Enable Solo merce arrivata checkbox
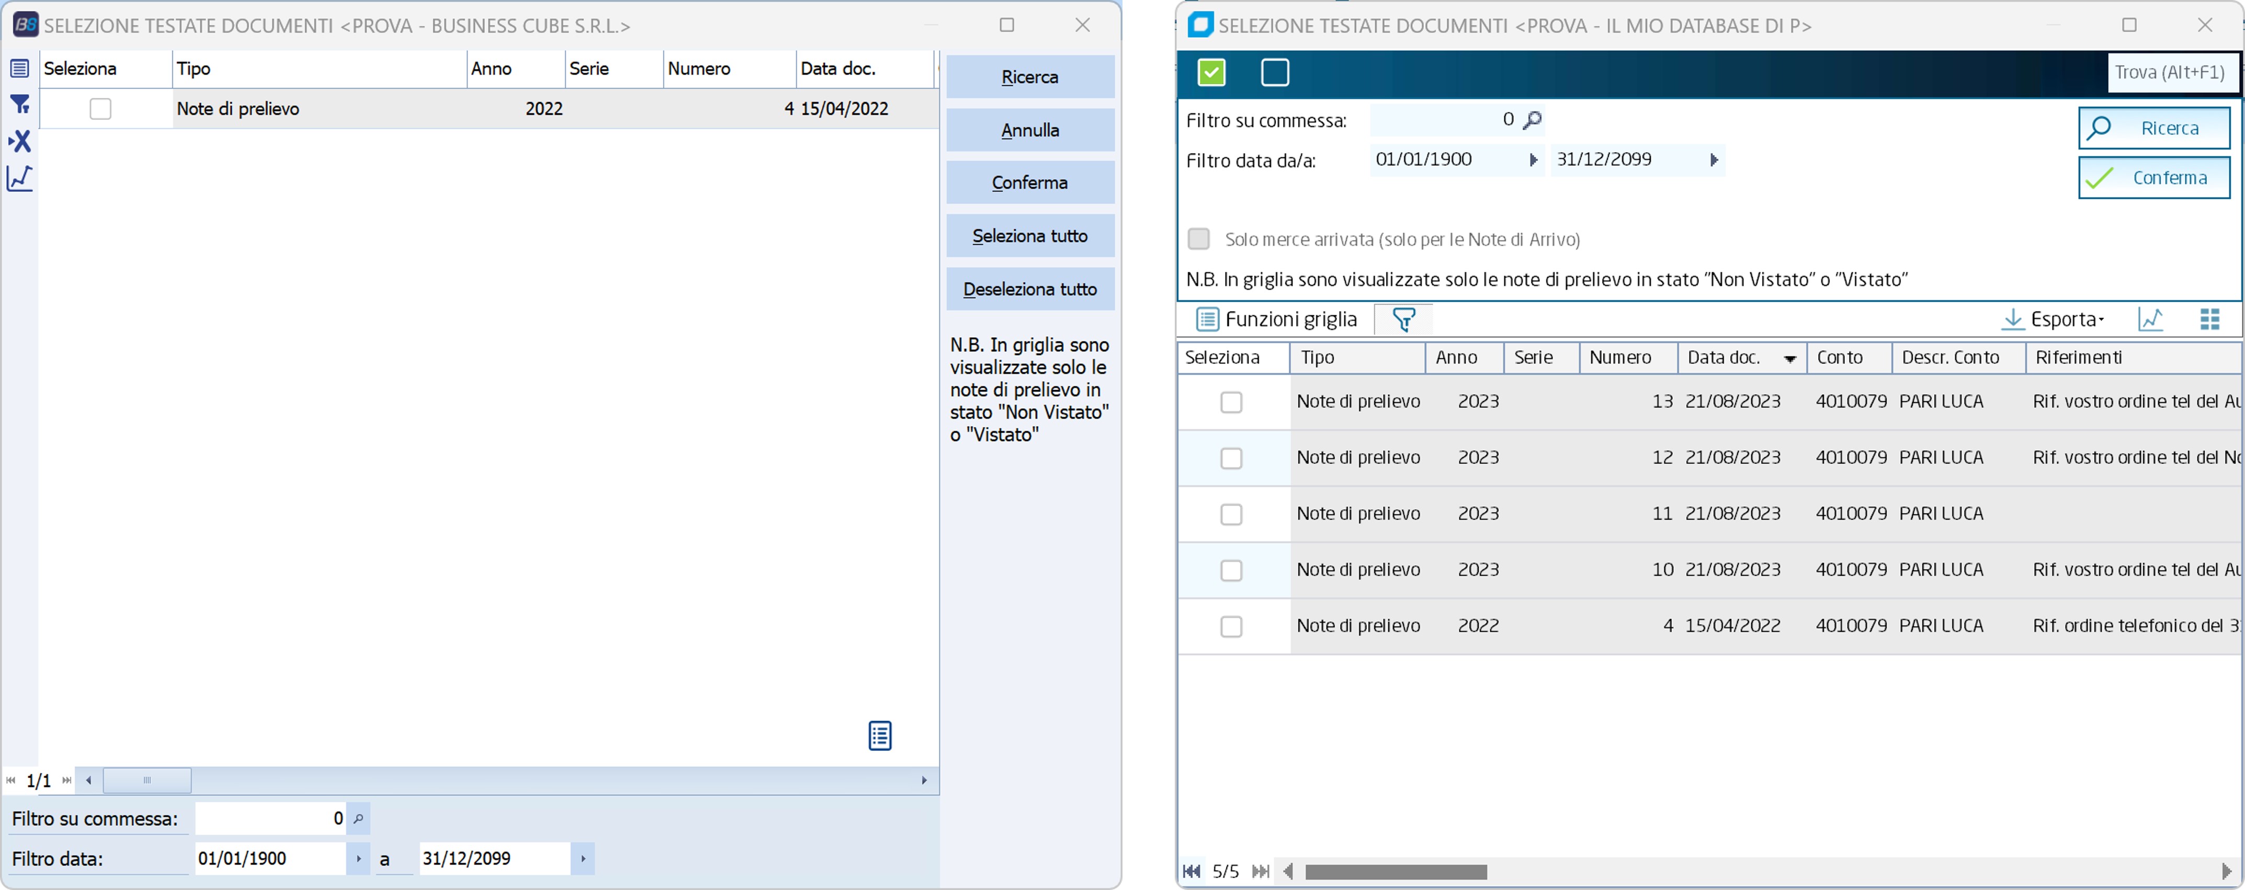The image size is (2245, 890). click(x=1199, y=238)
